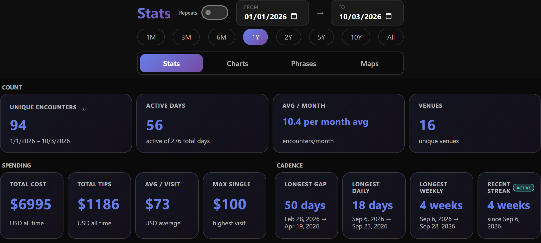The width and height of the screenshot is (541, 243).
Task: Click the 'unique venues' caption
Action: pyautogui.click(x=439, y=141)
